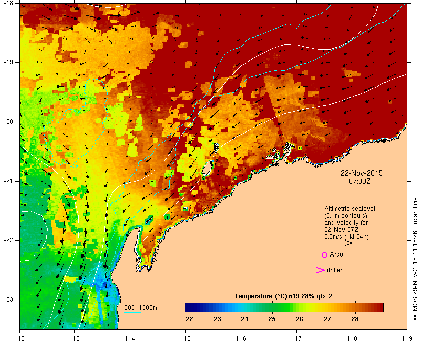Click the magenta Argo circle legend symbol
Image resolution: width=422 pixels, height=342 pixels.
click(x=325, y=254)
